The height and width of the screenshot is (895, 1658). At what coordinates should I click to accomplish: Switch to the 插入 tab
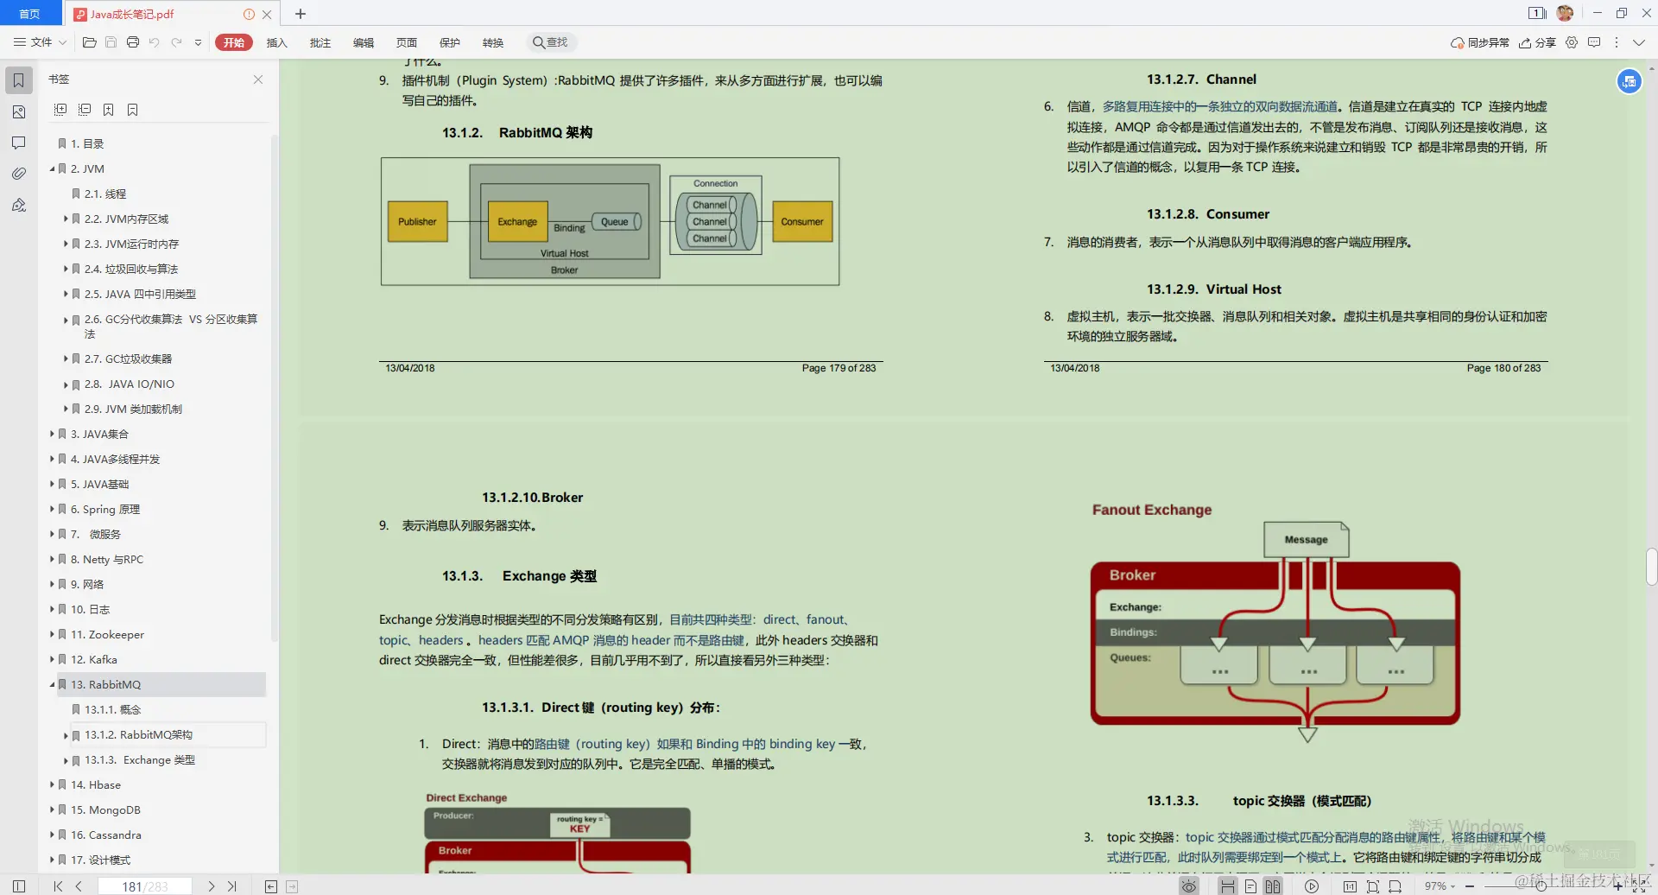276,42
